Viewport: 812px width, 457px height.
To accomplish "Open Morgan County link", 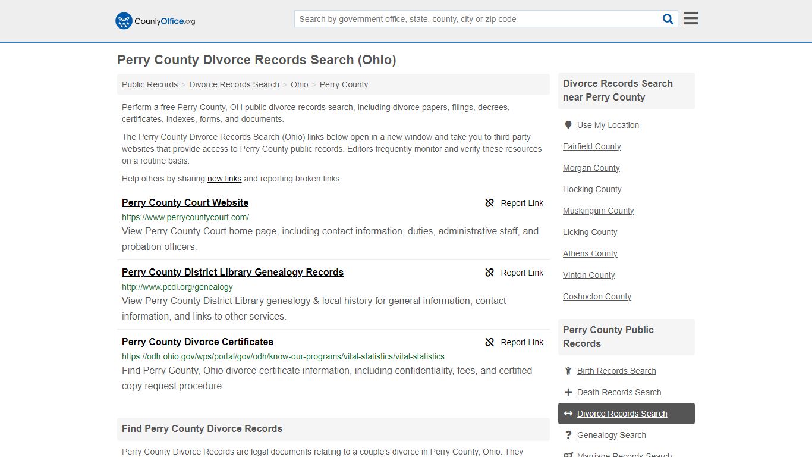I will click(591, 168).
